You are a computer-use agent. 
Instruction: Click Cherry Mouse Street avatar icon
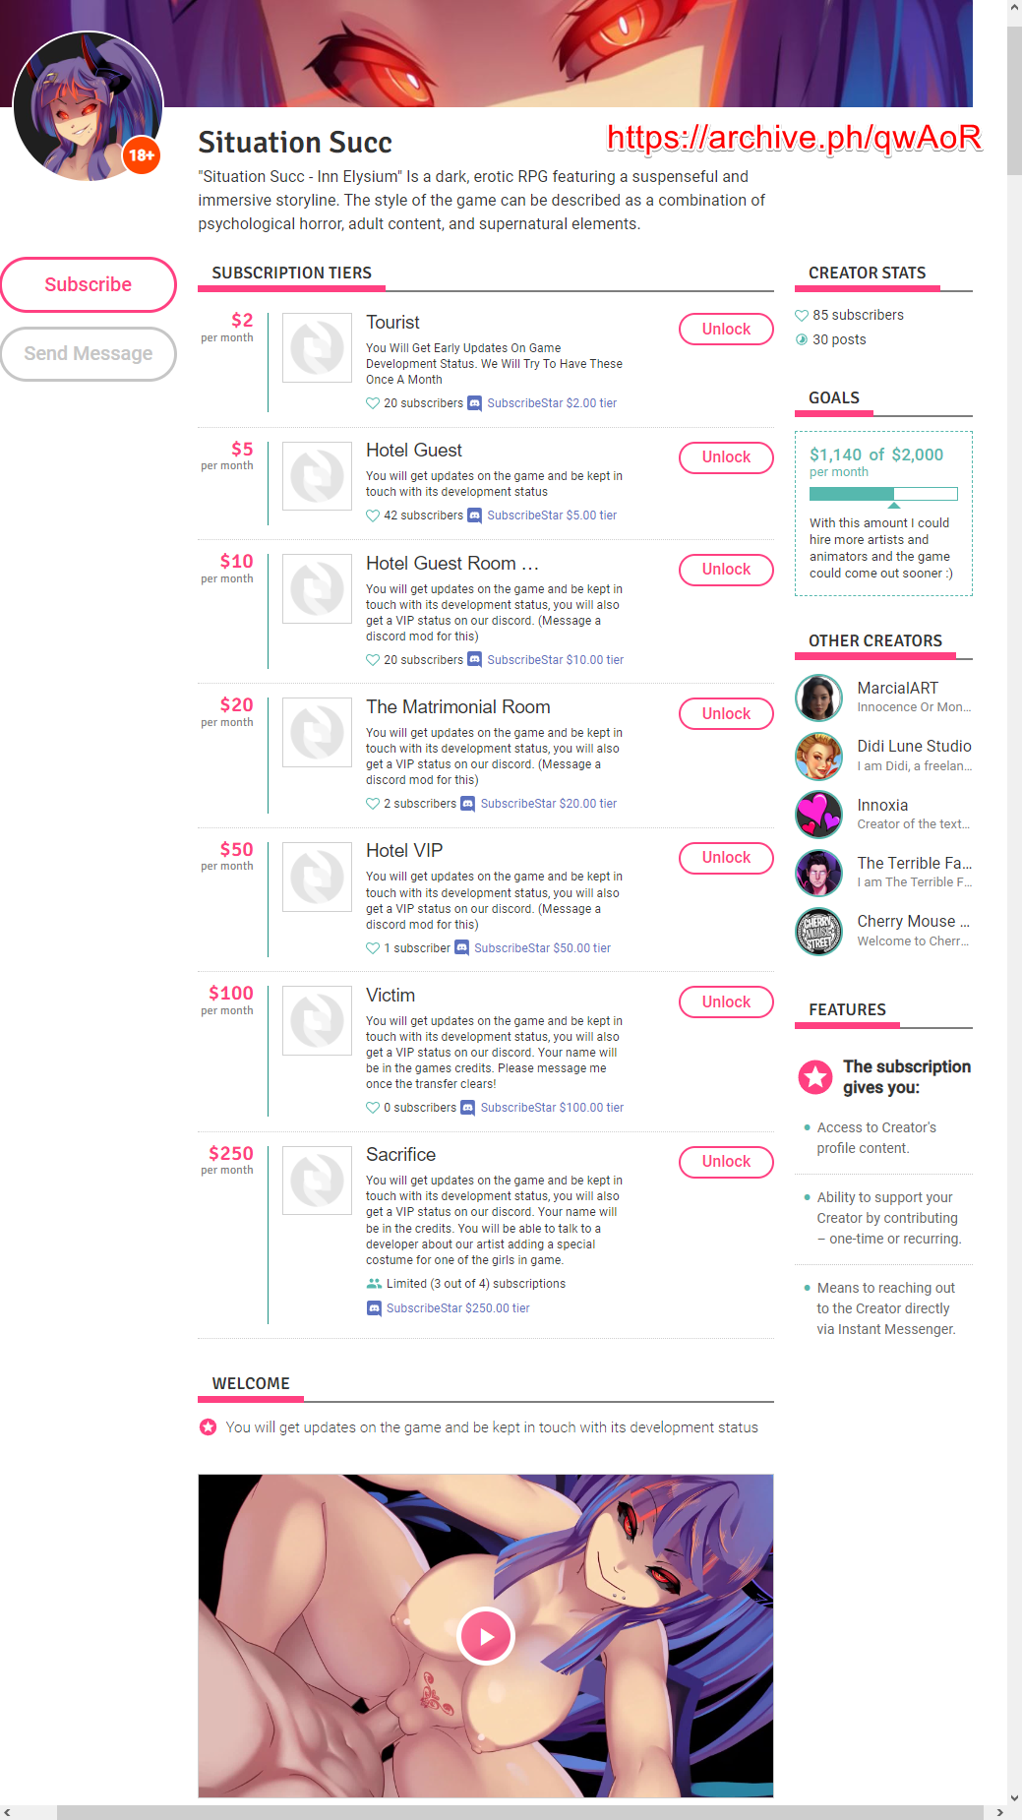[818, 931]
